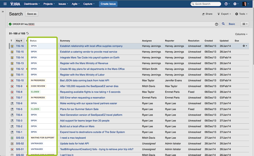Image resolution: width=254 pixels, height=156 pixels.
Task: Click assignee William Smith on TIS-12
Action: click(150, 69)
